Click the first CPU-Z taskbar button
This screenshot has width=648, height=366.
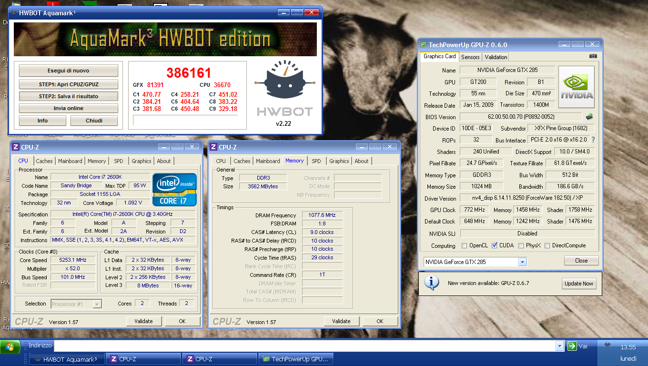click(143, 359)
